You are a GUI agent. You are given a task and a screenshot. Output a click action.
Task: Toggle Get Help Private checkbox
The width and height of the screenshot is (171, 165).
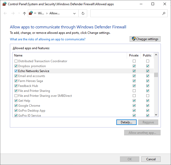pos(134,100)
